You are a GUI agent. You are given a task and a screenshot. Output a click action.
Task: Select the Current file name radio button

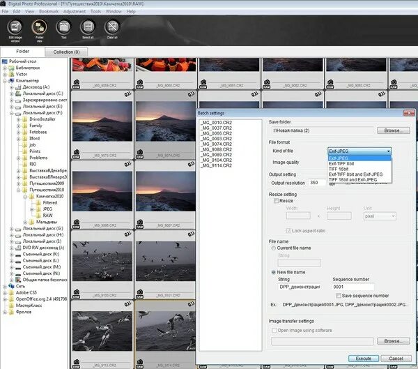pos(273,249)
